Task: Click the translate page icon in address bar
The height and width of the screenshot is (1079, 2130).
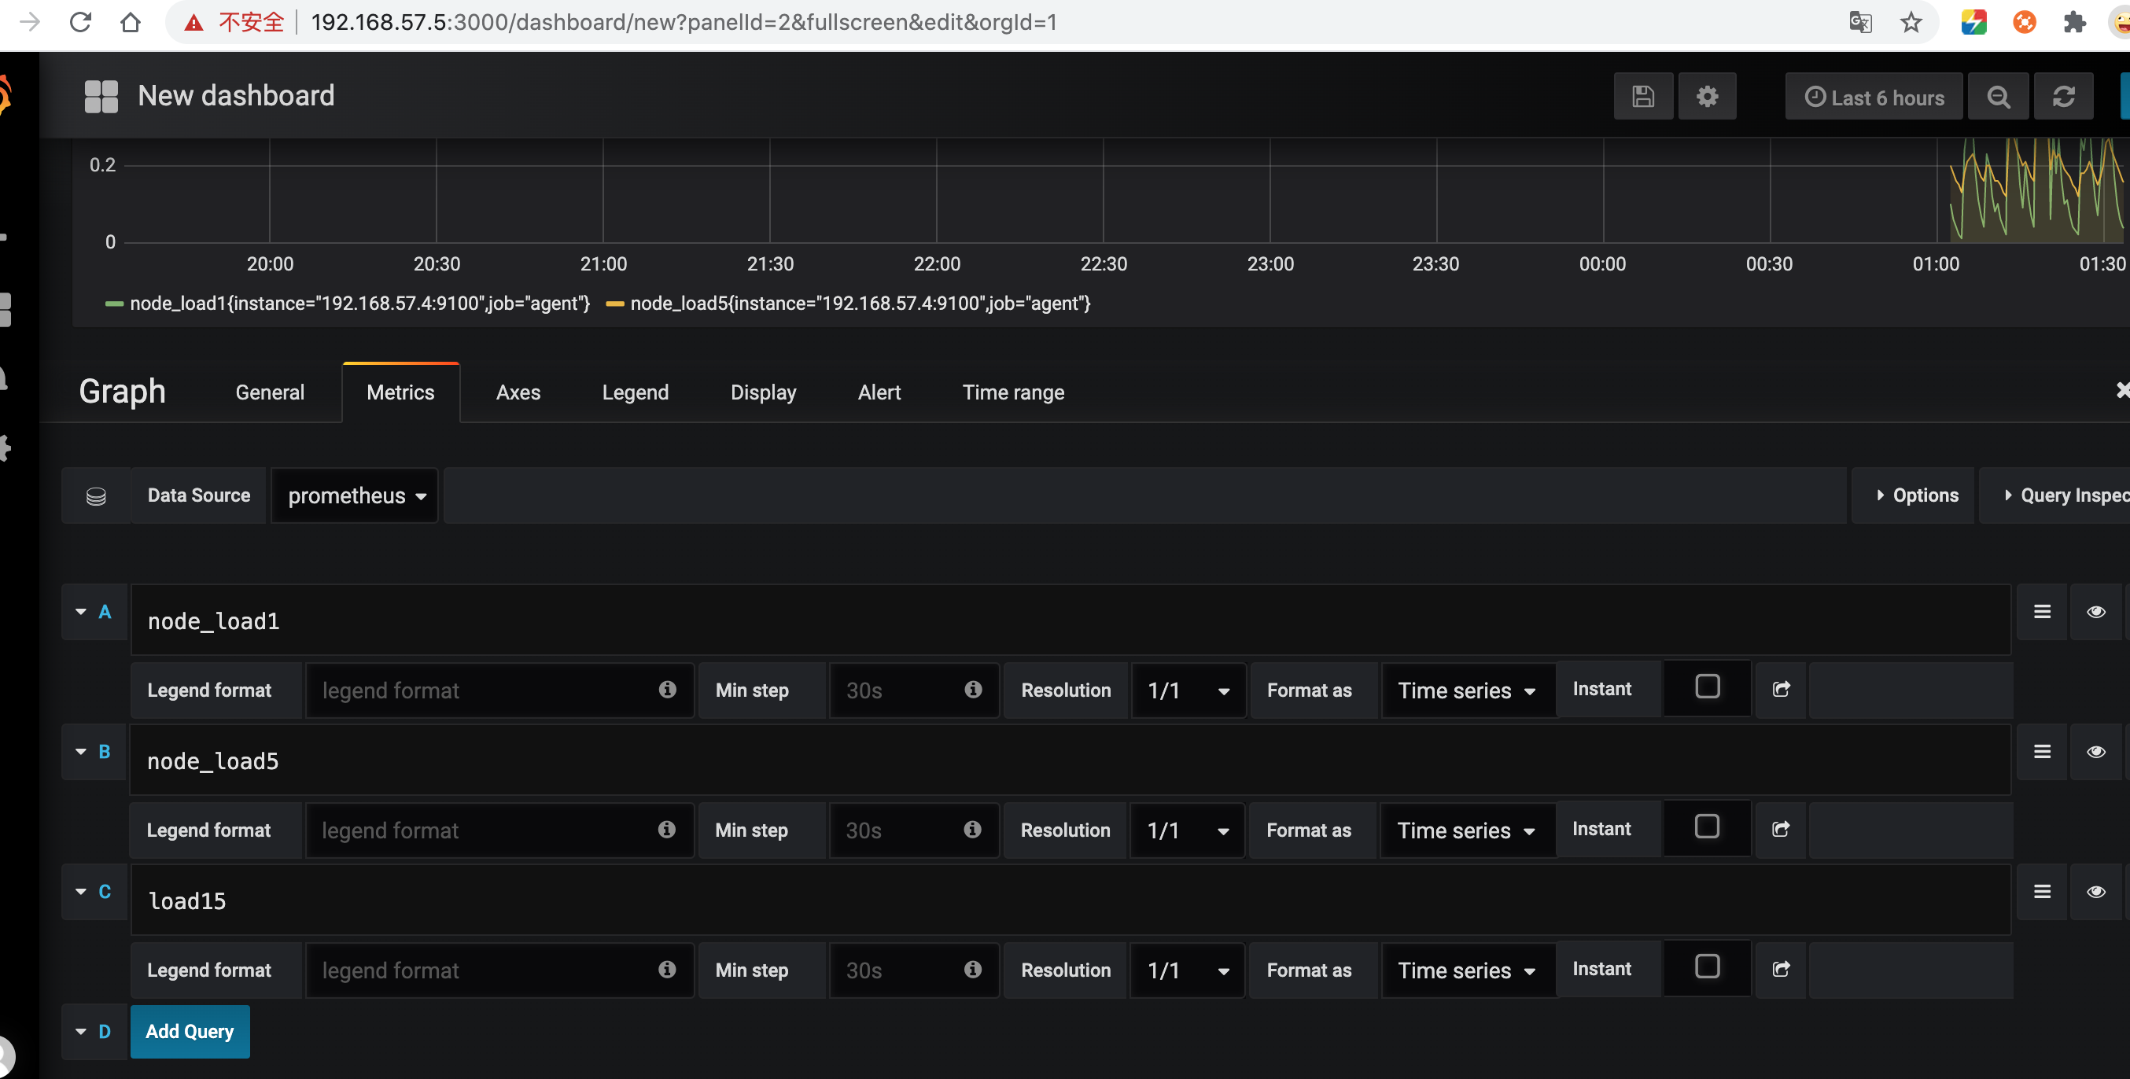Action: pos(1860,22)
